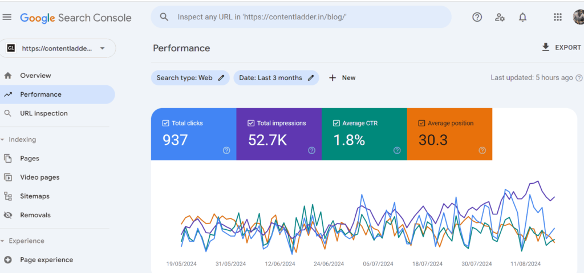Click the Sitemaps tree icon
Viewport: 584px width, 273px height.
(x=7, y=196)
